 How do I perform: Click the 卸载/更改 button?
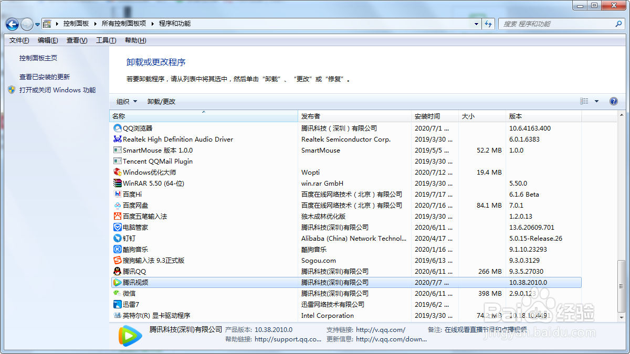click(x=162, y=101)
